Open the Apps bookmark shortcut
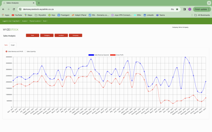Image resolution: width=212 pixels, height=132 pixels. click(x=6, y=15)
